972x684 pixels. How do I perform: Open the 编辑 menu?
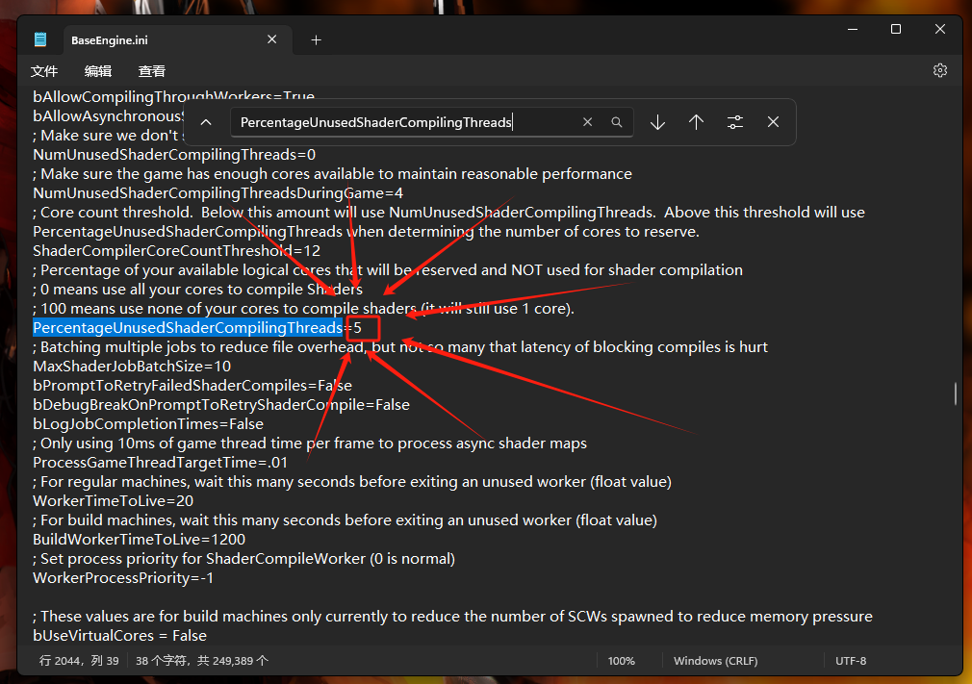point(98,71)
